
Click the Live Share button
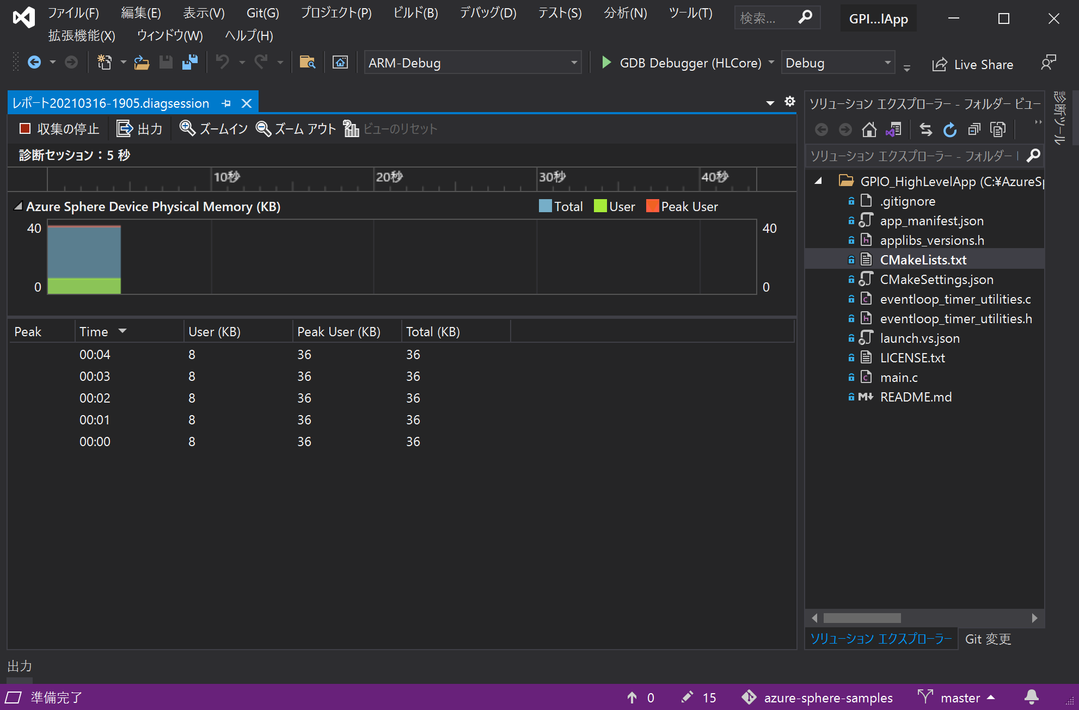point(972,65)
